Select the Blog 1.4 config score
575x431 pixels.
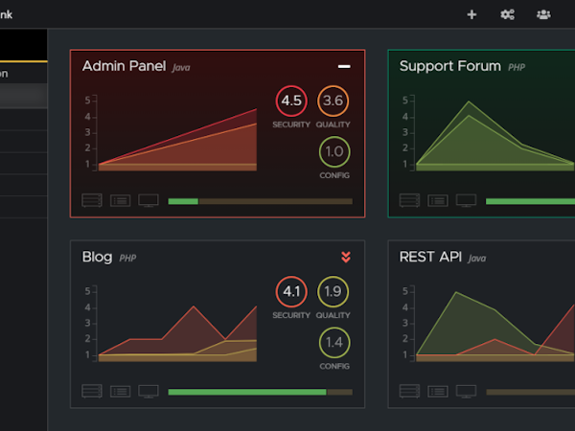pos(334,343)
